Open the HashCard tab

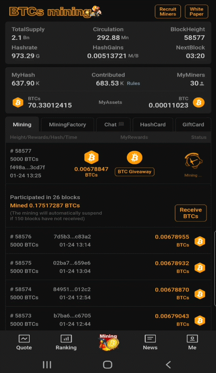click(153, 124)
